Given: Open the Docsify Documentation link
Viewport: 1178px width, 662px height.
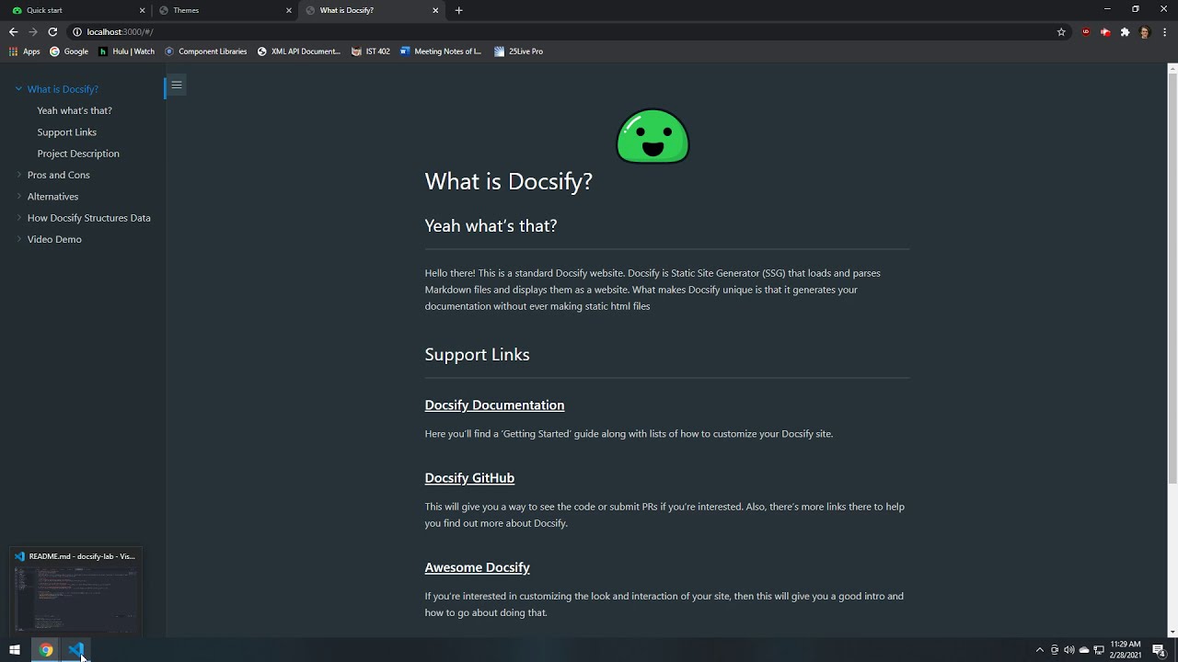Looking at the screenshot, I should click(494, 405).
